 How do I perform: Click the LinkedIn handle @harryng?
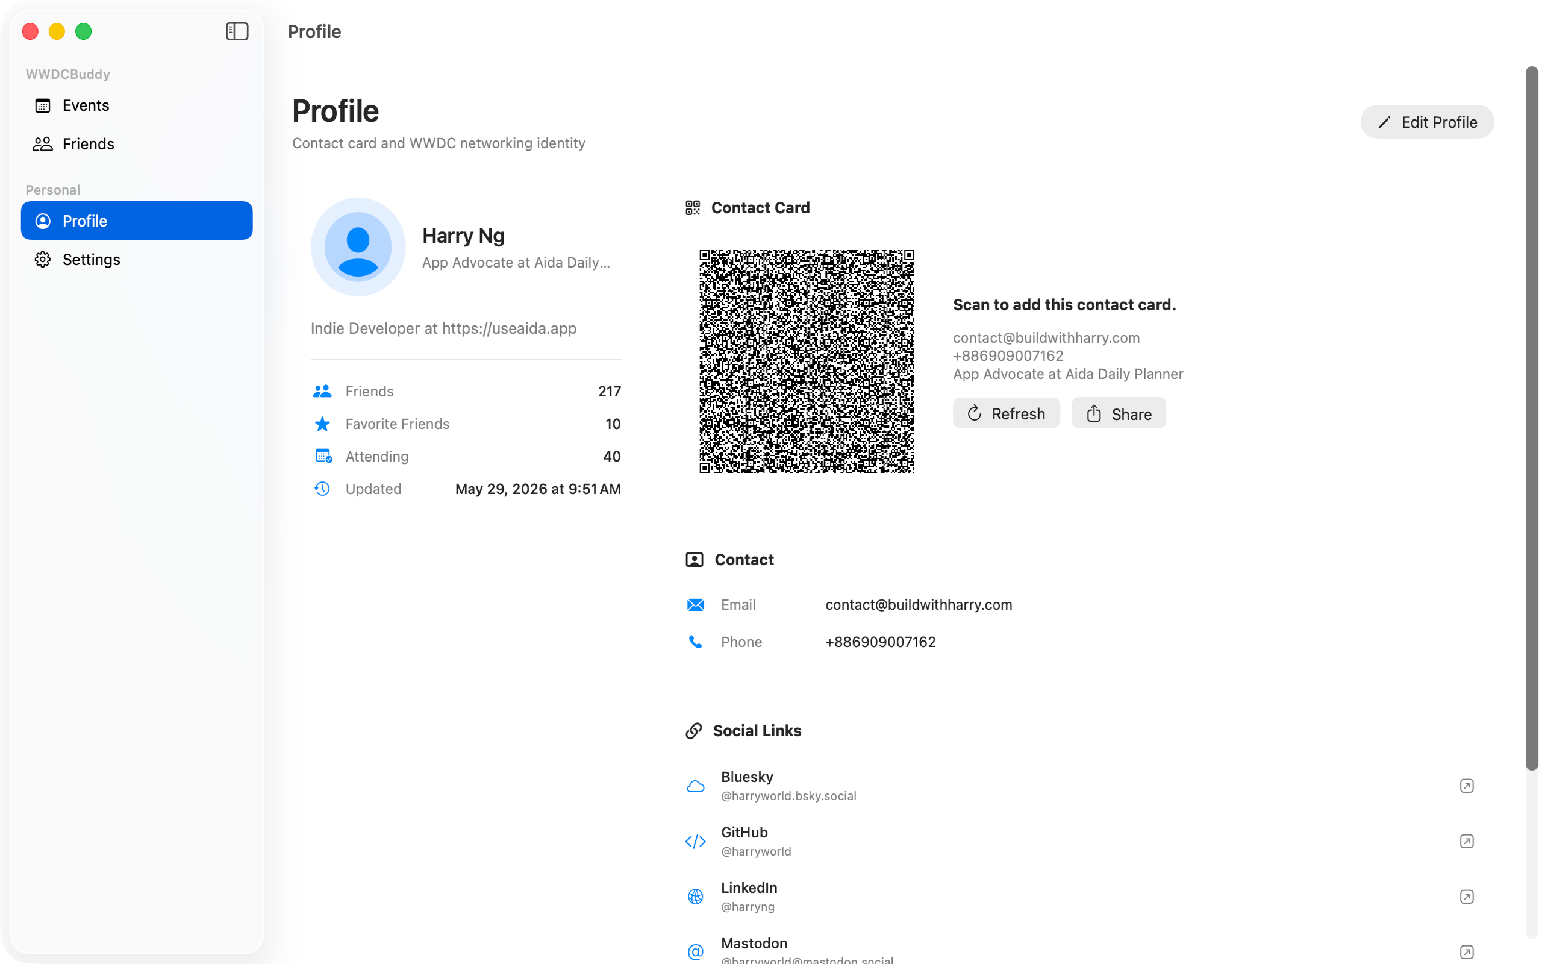tap(748, 907)
